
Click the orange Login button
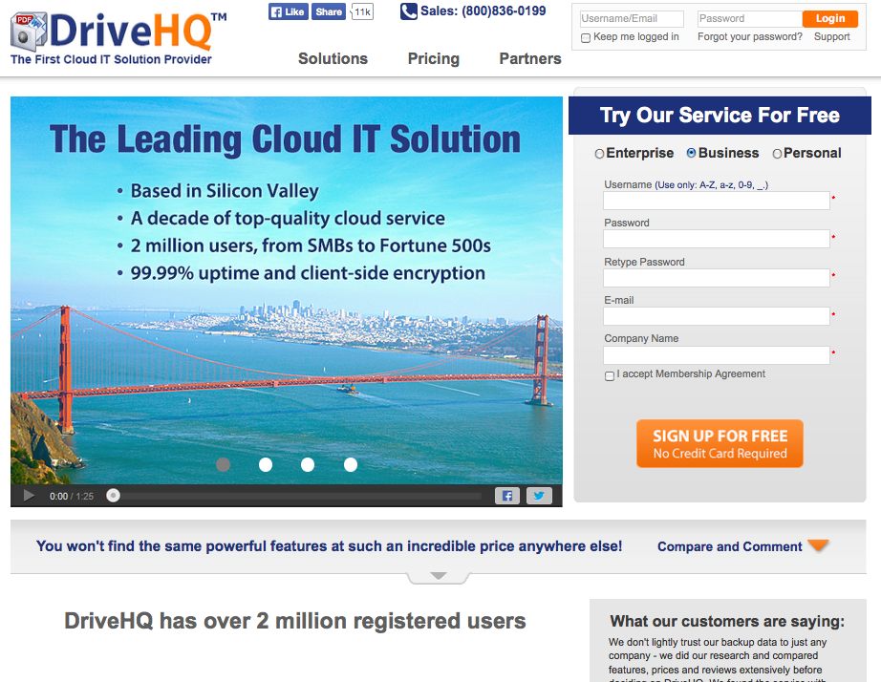(x=829, y=18)
